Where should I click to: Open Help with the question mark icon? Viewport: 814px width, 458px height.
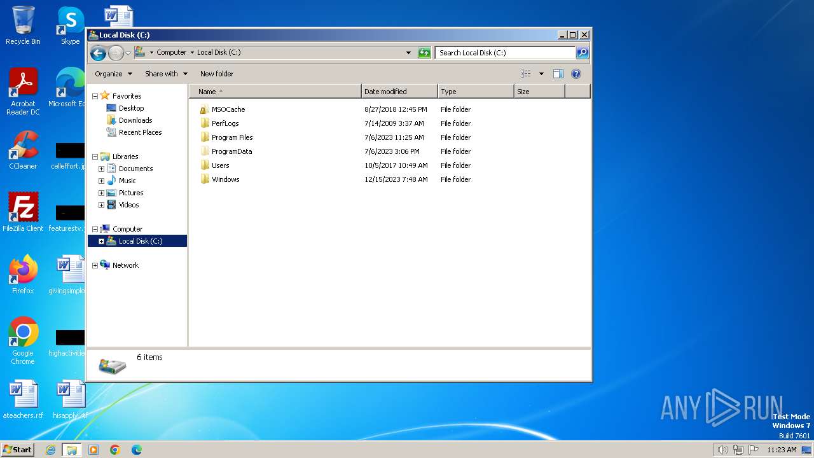(x=576, y=74)
